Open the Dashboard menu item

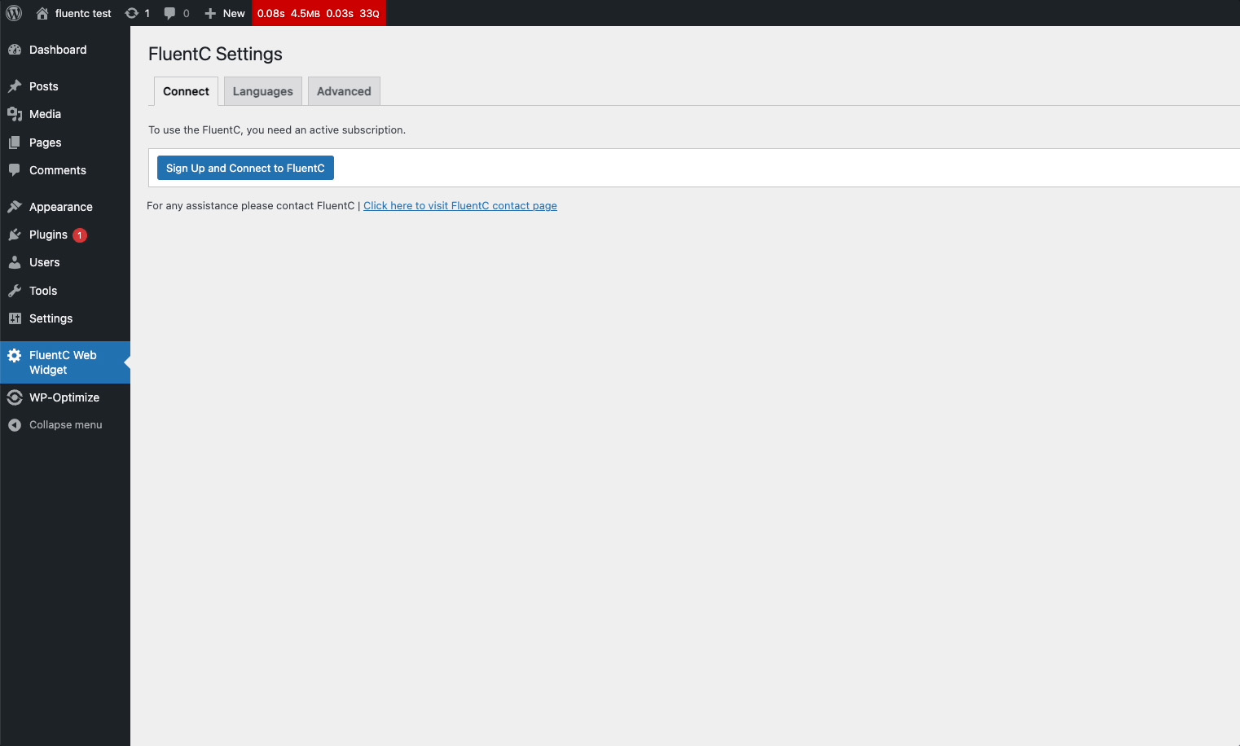point(58,50)
